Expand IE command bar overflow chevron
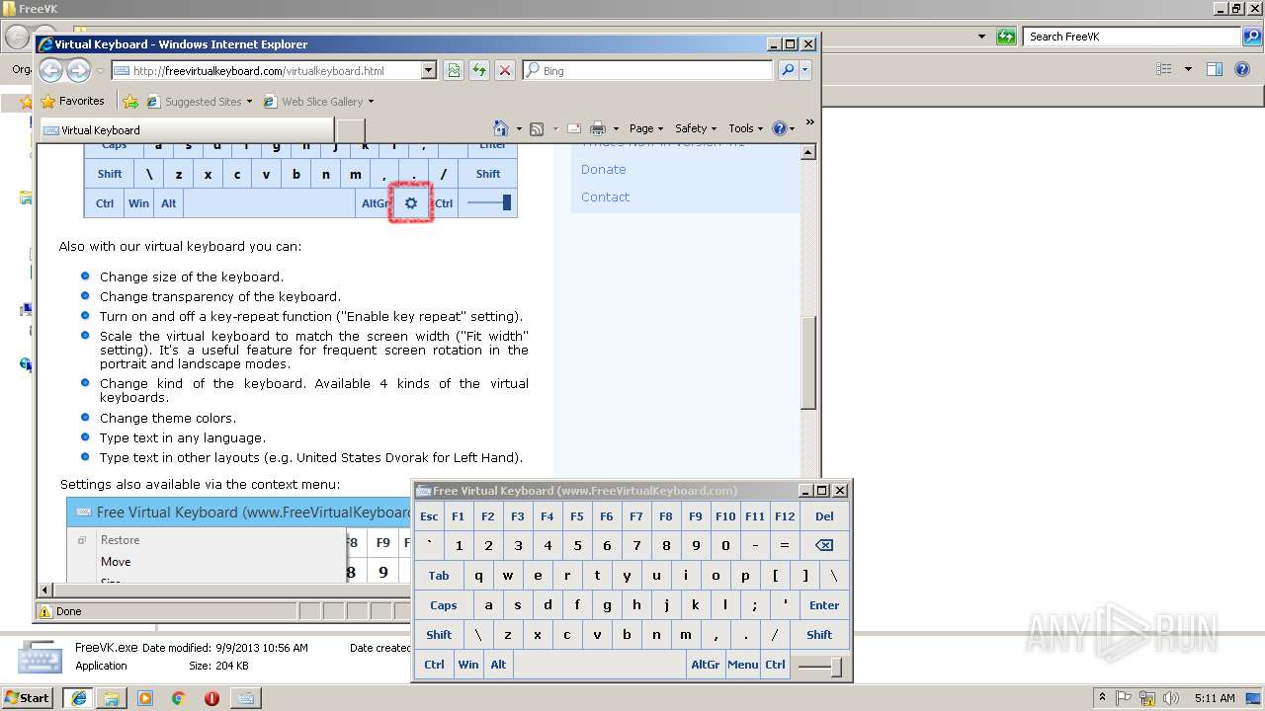Image resolution: width=1265 pixels, height=711 pixels. pyautogui.click(x=809, y=122)
